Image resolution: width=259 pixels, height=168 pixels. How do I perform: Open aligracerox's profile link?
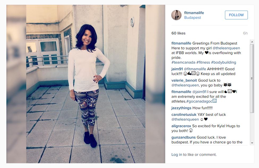(x=181, y=126)
